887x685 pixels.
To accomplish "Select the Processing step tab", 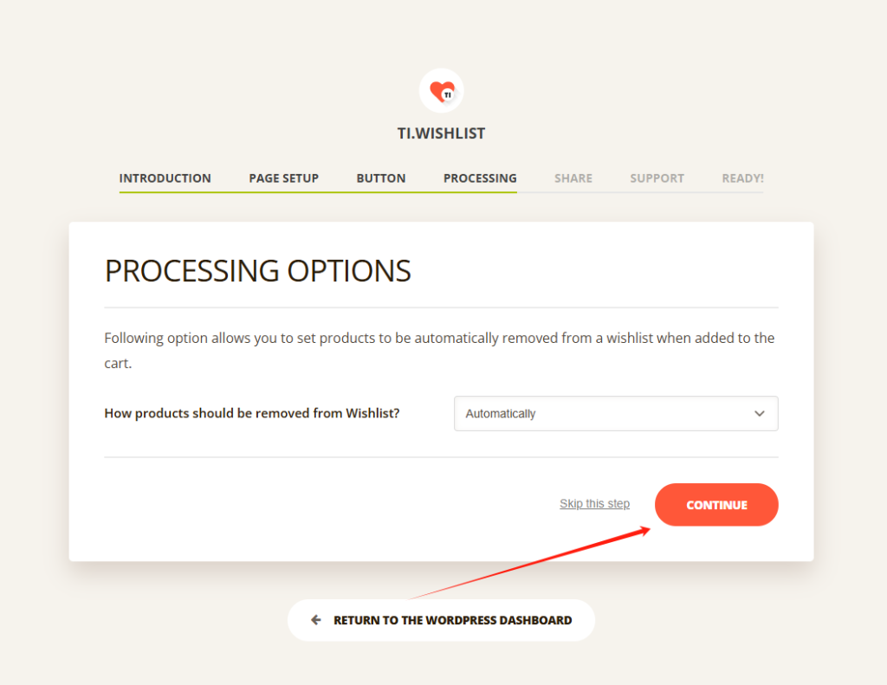I will 480,178.
